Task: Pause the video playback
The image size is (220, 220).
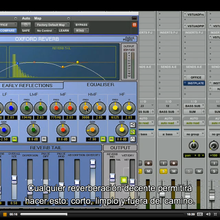Action: tap(4, 214)
